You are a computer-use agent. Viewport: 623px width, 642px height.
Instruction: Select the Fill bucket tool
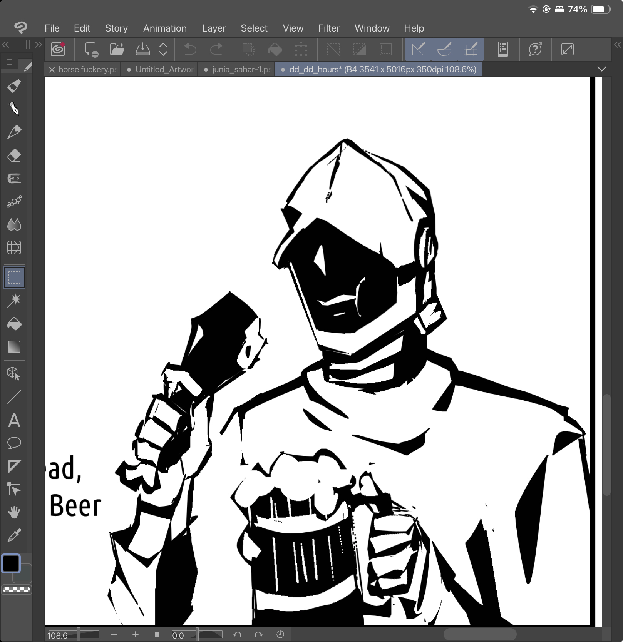tap(14, 324)
